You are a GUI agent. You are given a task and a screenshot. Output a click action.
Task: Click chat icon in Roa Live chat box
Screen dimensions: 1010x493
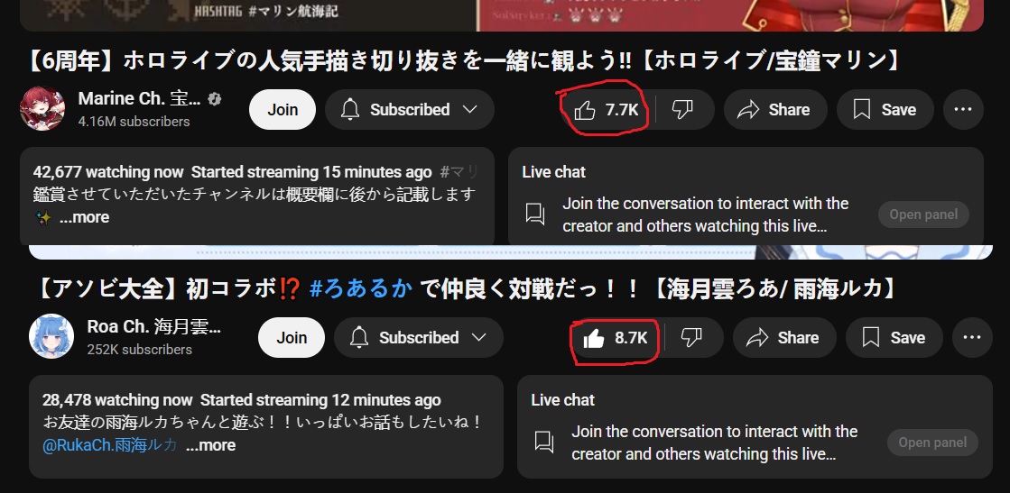point(544,443)
